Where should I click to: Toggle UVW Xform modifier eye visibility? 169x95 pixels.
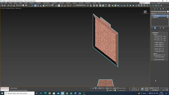pyautogui.click(x=152, y=16)
